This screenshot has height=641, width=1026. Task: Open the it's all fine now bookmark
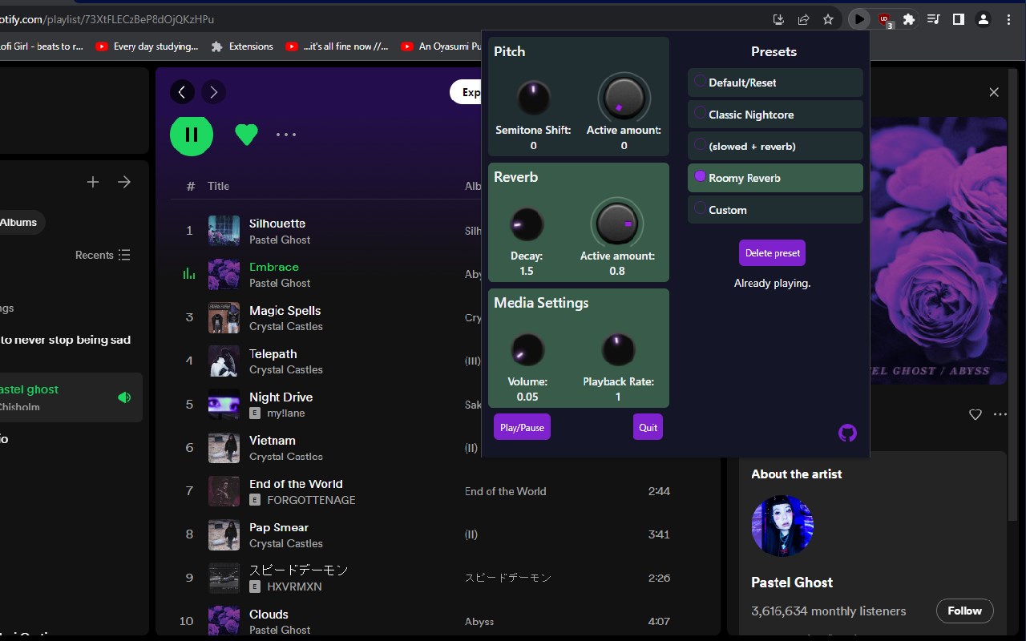pyautogui.click(x=337, y=46)
